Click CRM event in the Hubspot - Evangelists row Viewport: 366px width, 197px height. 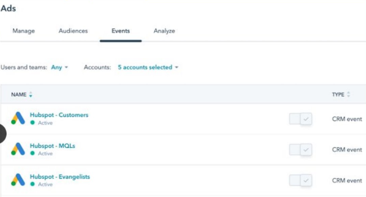pyautogui.click(x=347, y=180)
